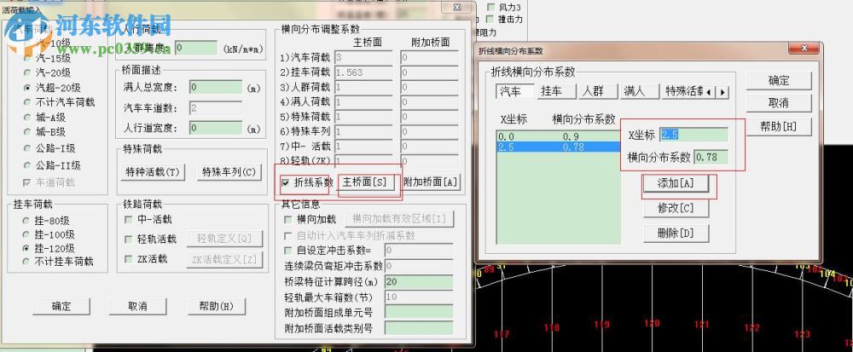The width and height of the screenshot is (853, 352).
Task: Enable the 轻轨活载 checkbox
Action: [x=129, y=239]
